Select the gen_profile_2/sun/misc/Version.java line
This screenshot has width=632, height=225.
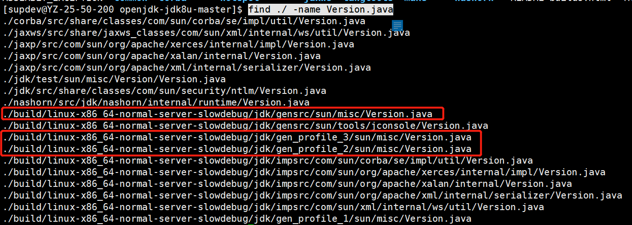[x=237, y=149]
